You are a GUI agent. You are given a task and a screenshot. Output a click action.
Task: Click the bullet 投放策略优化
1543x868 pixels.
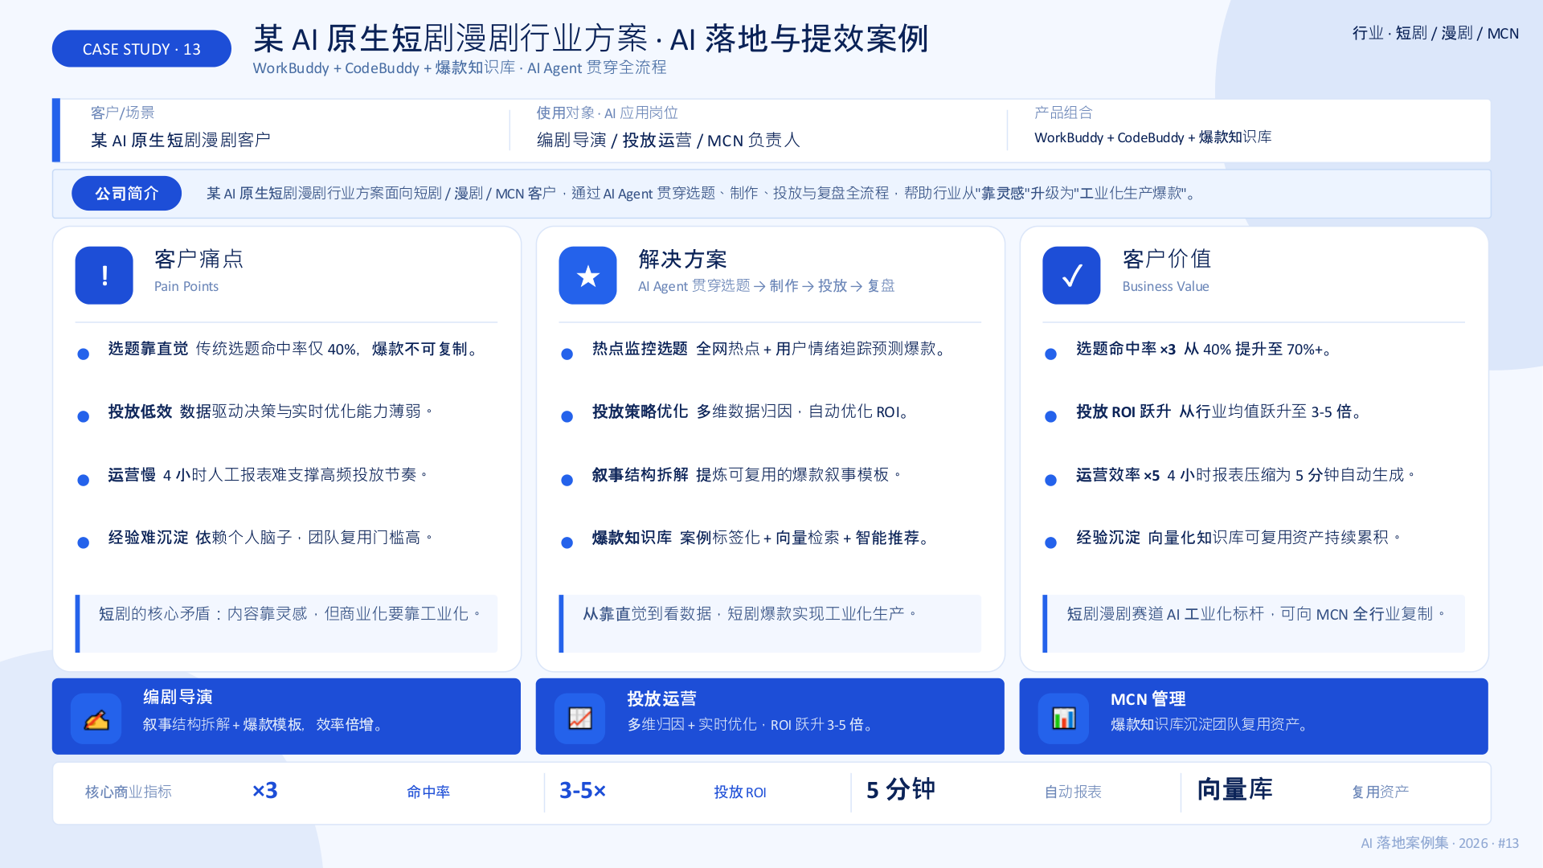[x=751, y=411]
